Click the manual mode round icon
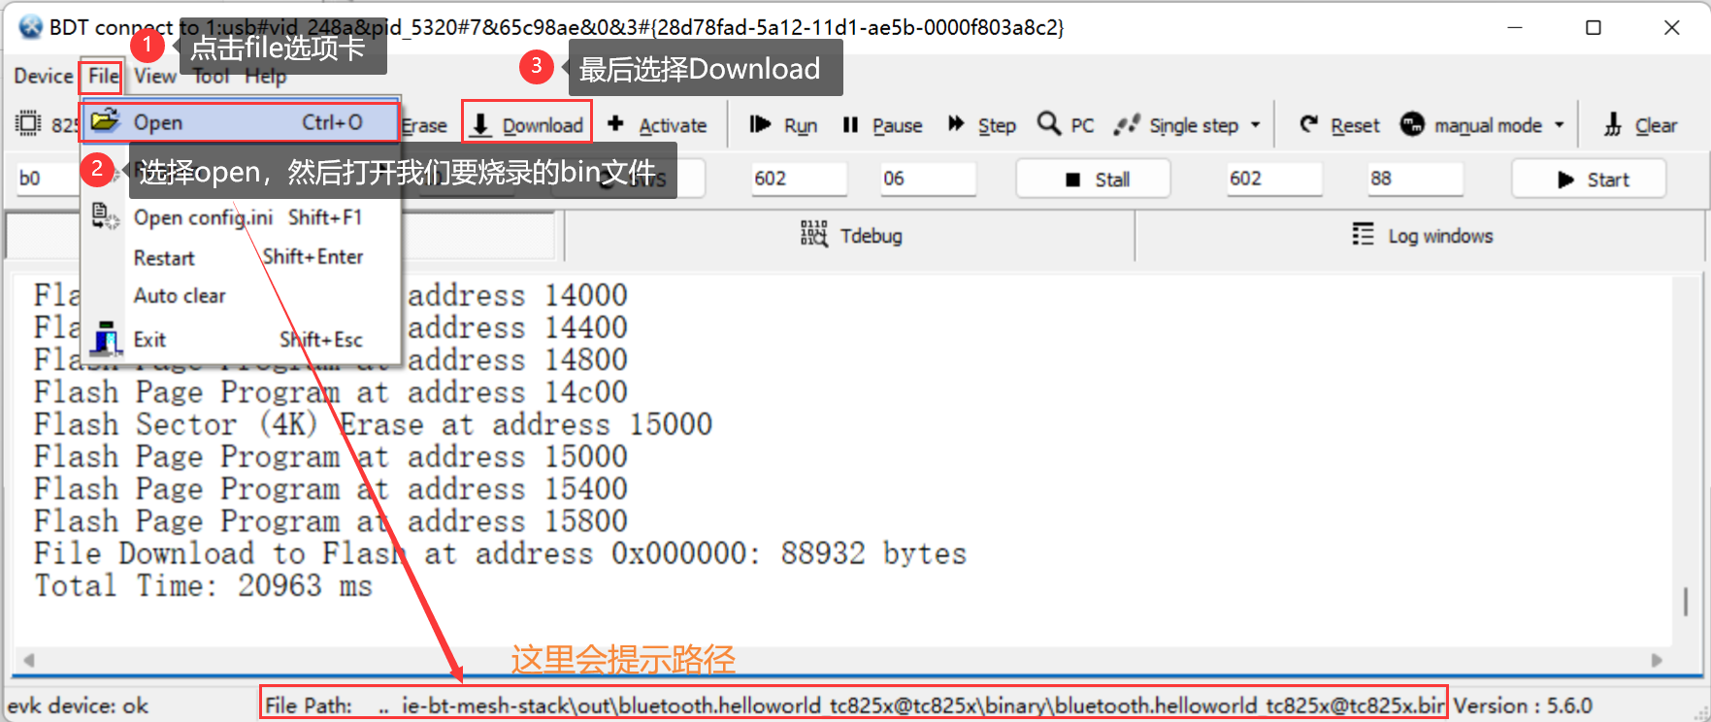1711x722 pixels. tap(1412, 124)
